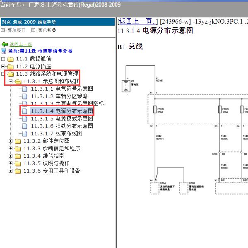Click page icon of 11.3.1.7 线束布线图

pos(25,133)
